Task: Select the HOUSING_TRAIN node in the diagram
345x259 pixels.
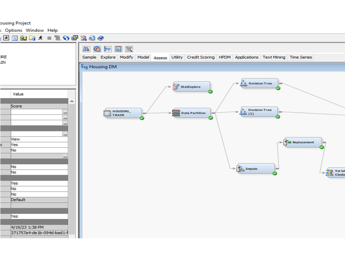Action: [122, 113]
